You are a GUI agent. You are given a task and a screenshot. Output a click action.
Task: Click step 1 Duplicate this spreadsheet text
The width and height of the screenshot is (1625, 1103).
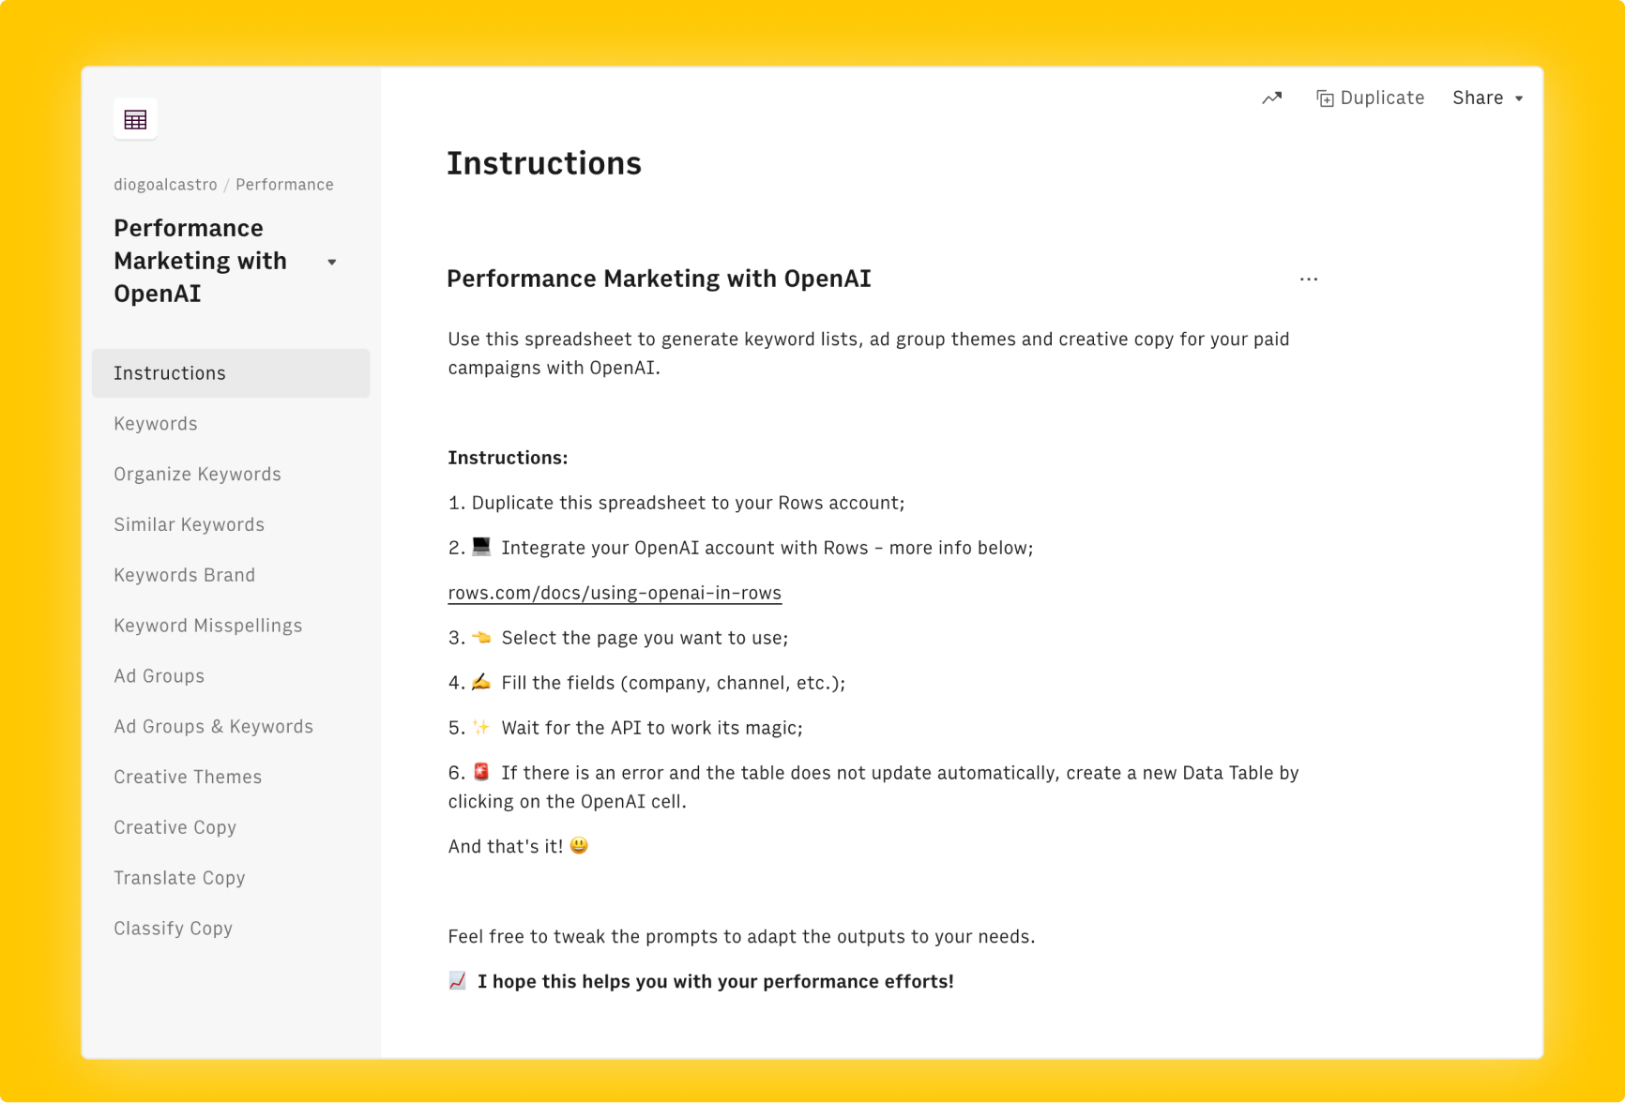tap(676, 503)
